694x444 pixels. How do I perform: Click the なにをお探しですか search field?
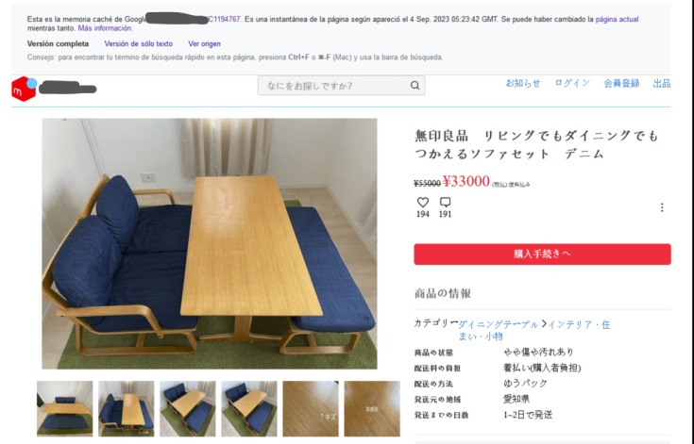341,86
